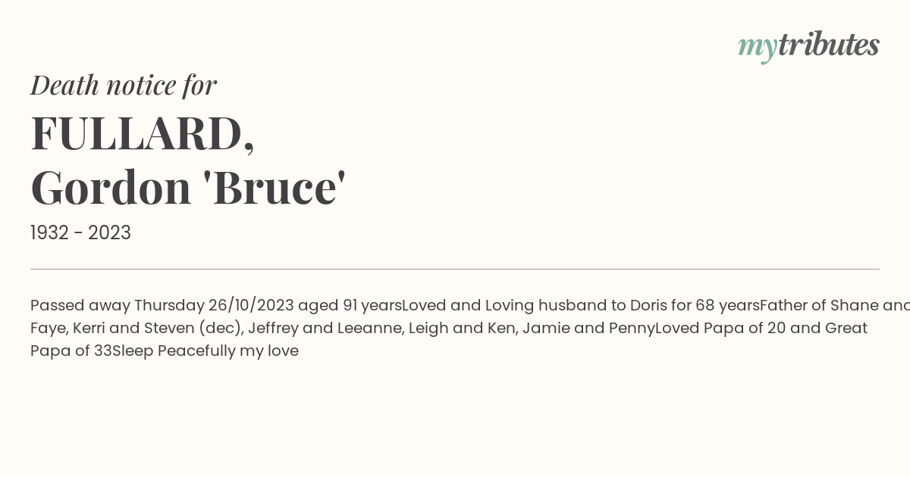Click 'aged 91 years' in the notice
Screen dimensions: 910x477
click(350, 306)
